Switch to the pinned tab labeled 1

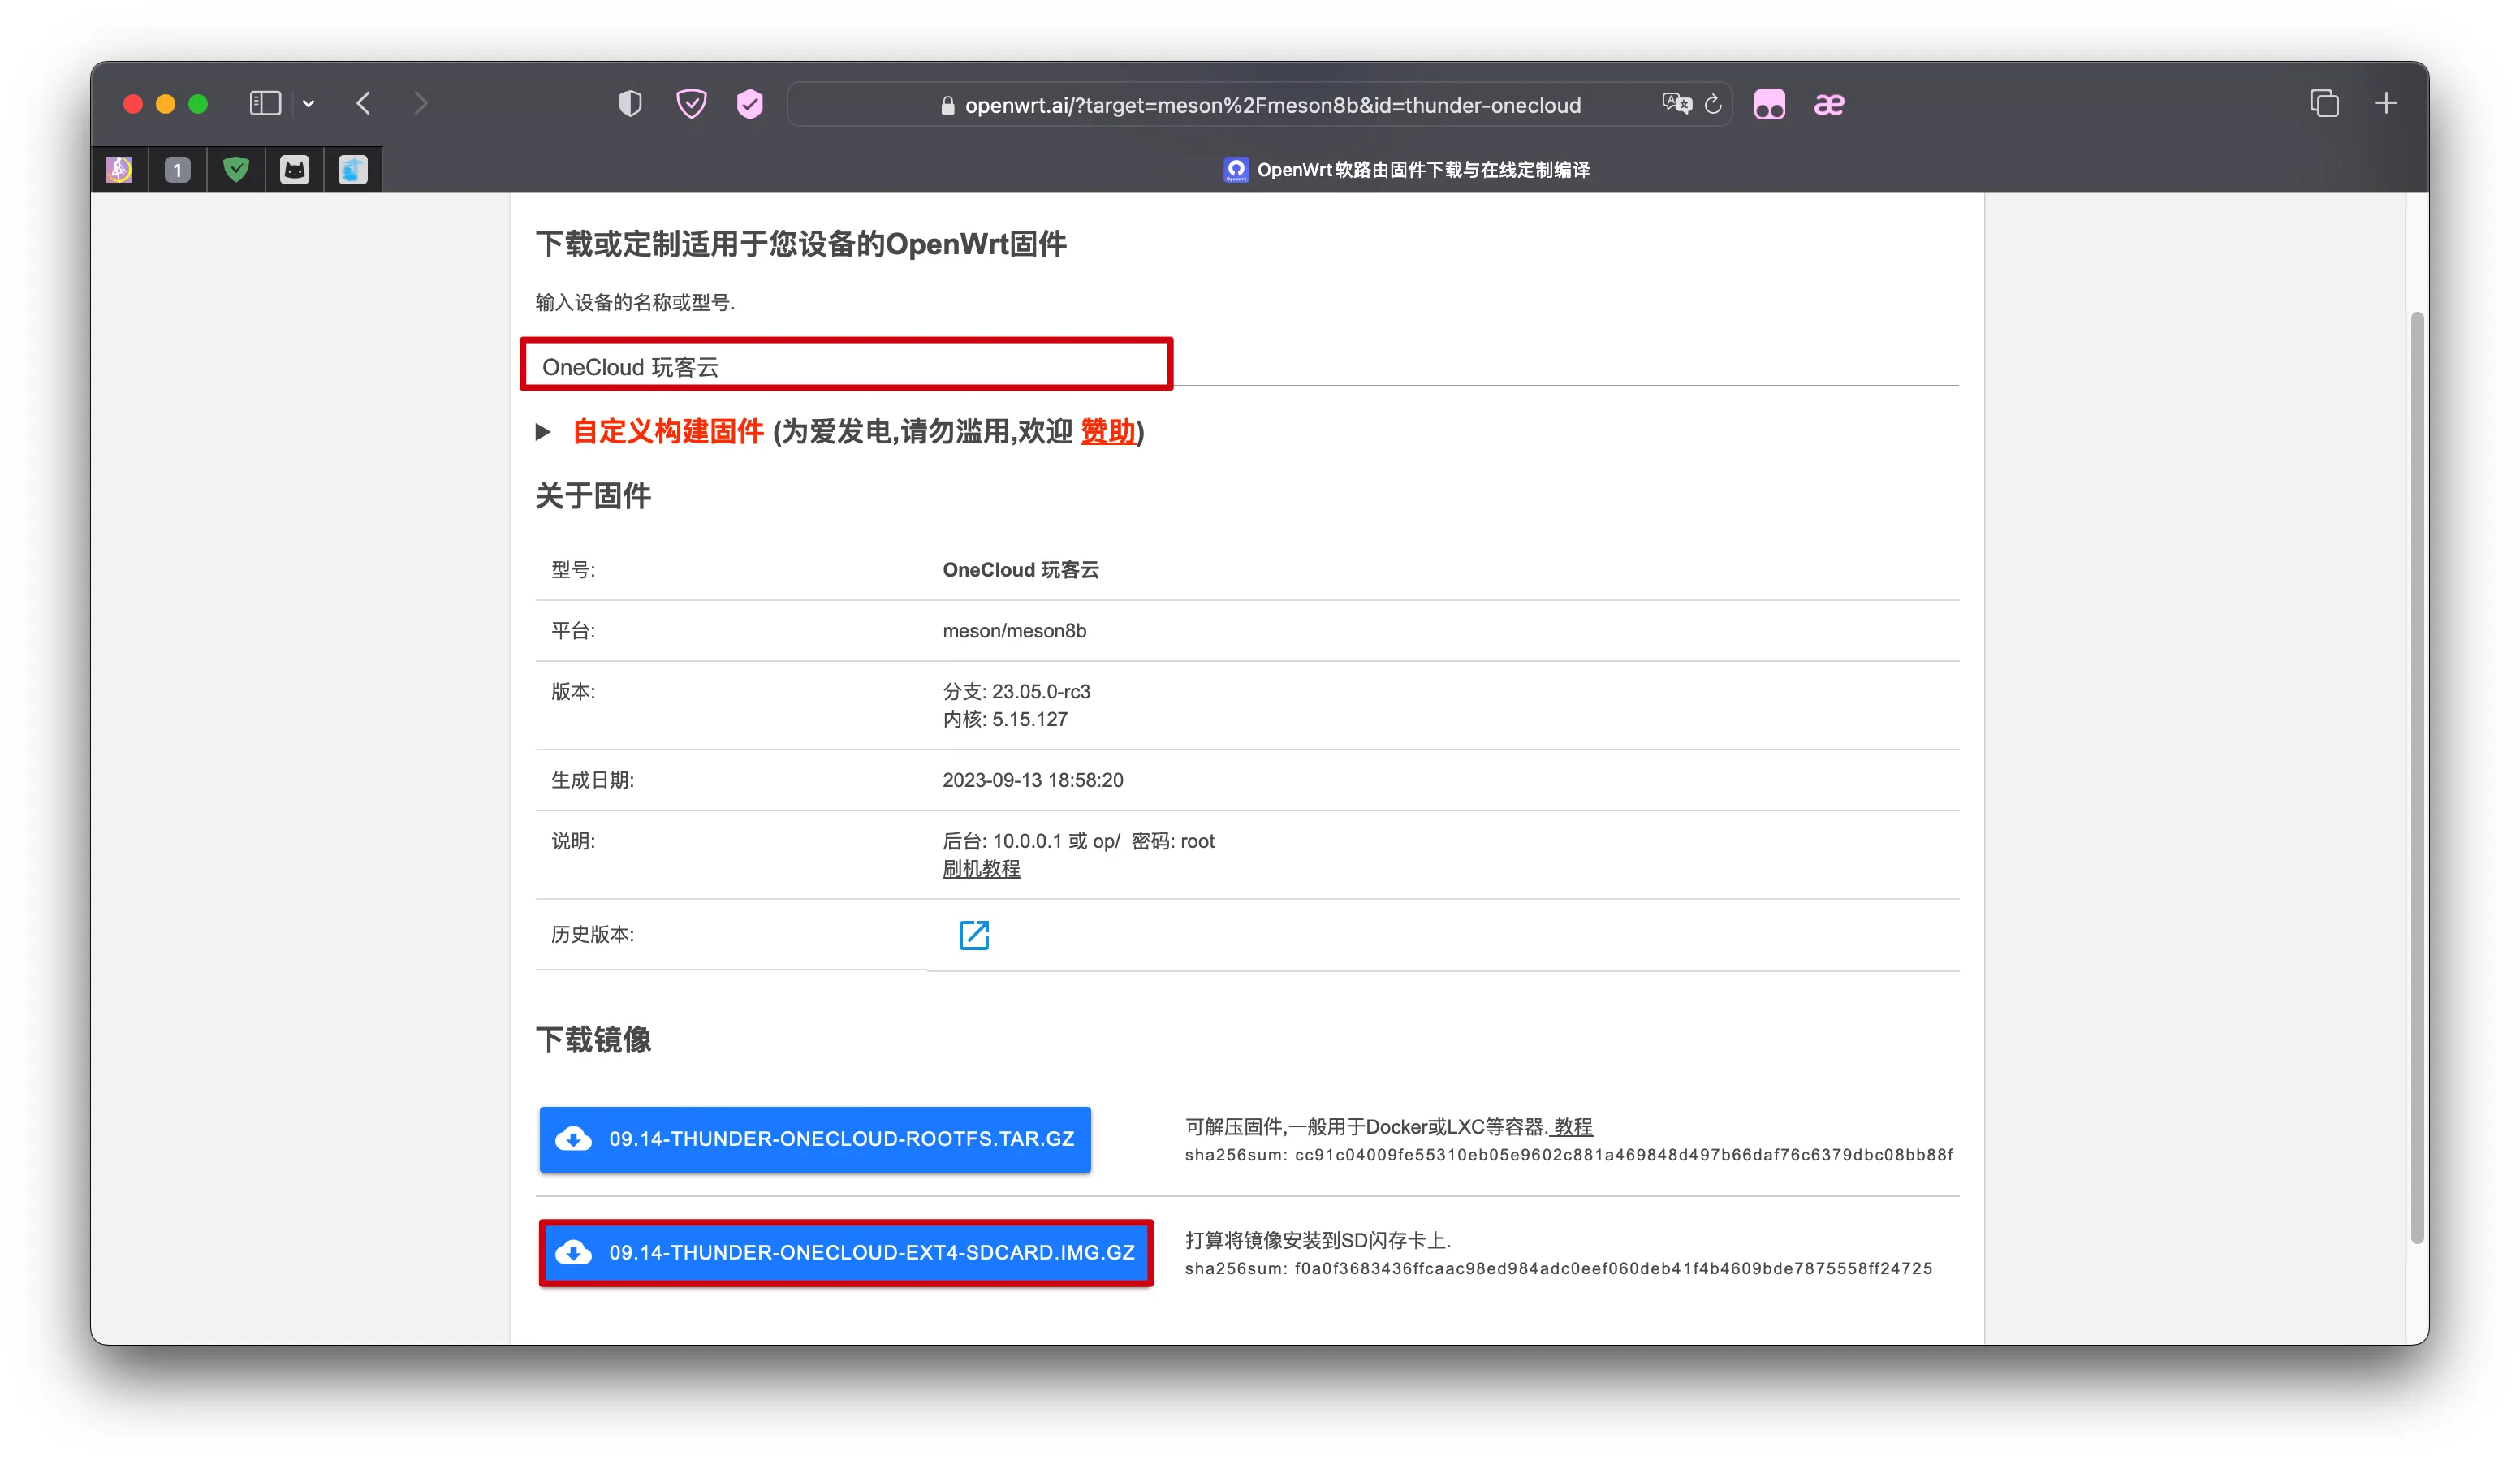coord(178,170)
